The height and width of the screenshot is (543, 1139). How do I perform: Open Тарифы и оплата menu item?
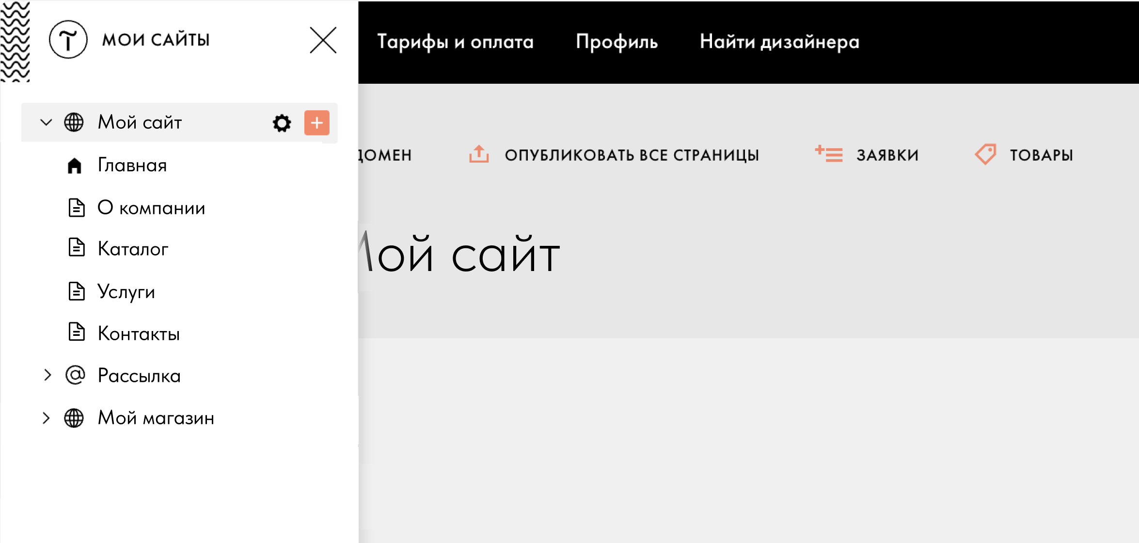pos(455,42)
